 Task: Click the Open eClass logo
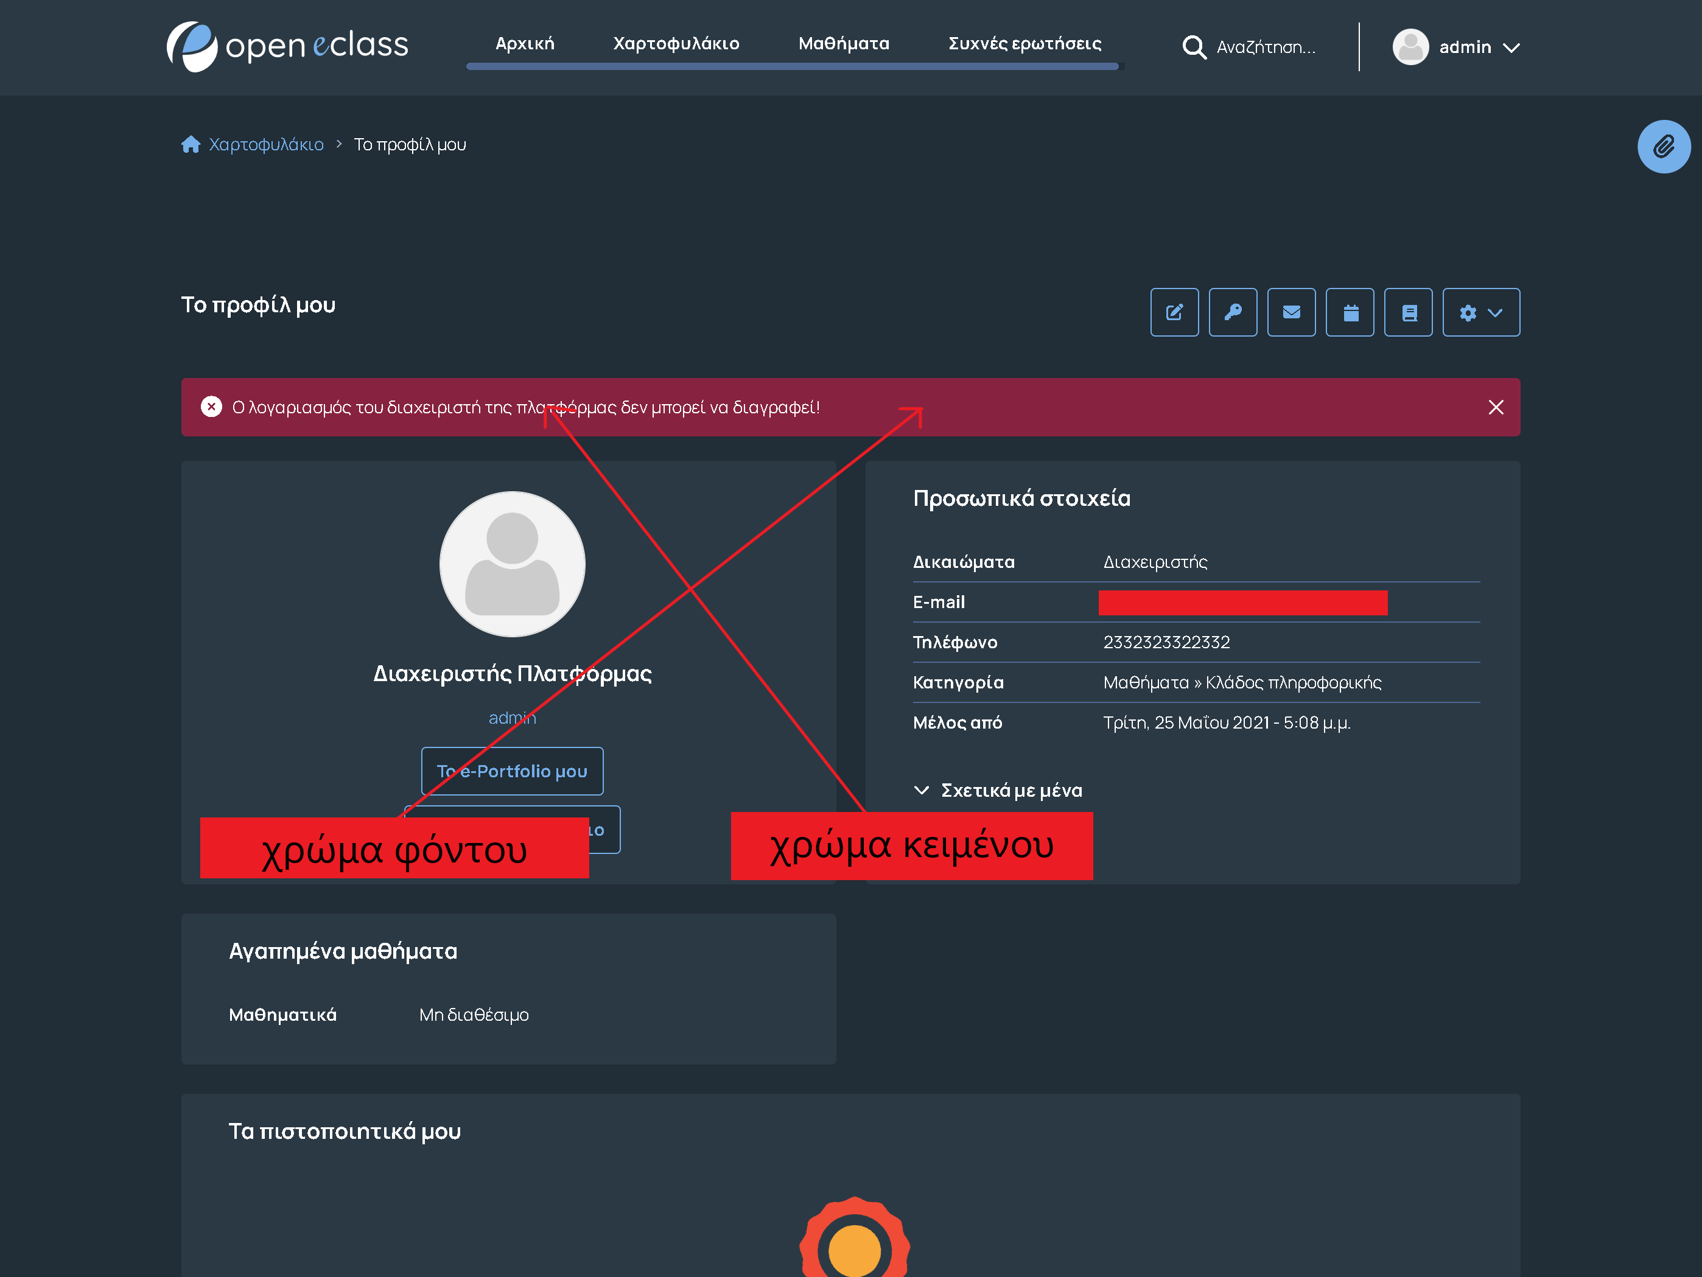287,46
